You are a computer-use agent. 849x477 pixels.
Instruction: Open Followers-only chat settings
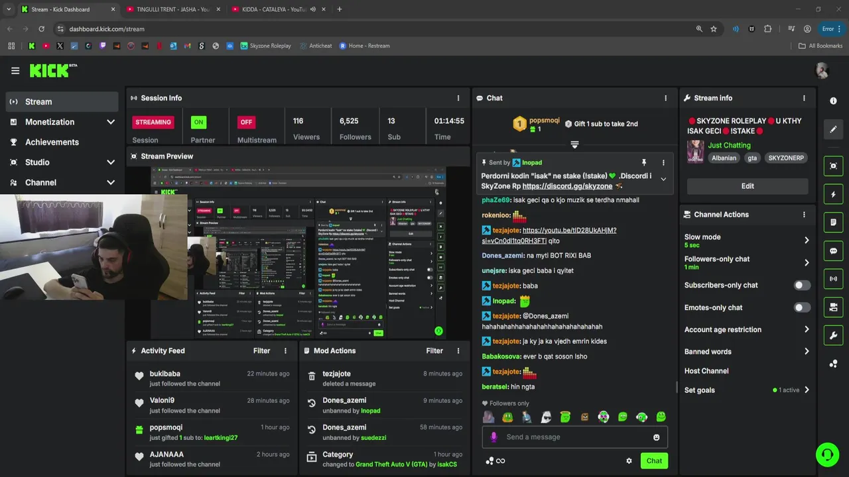coord(747,262)
